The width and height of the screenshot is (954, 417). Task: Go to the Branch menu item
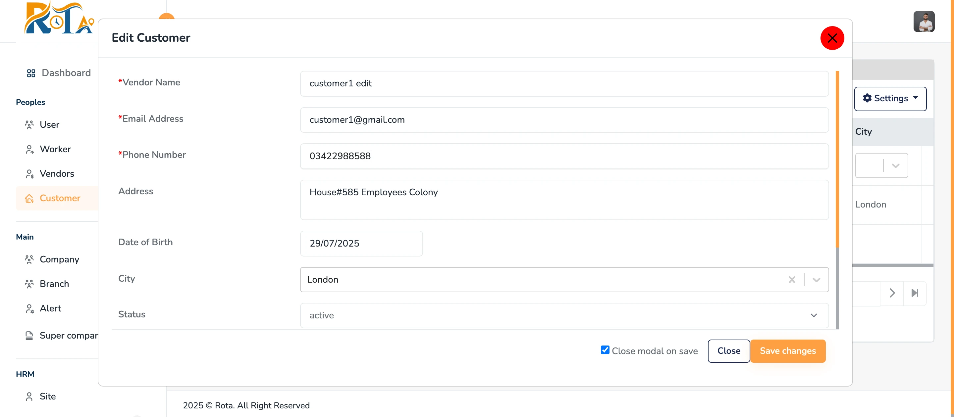click(54, 284)
